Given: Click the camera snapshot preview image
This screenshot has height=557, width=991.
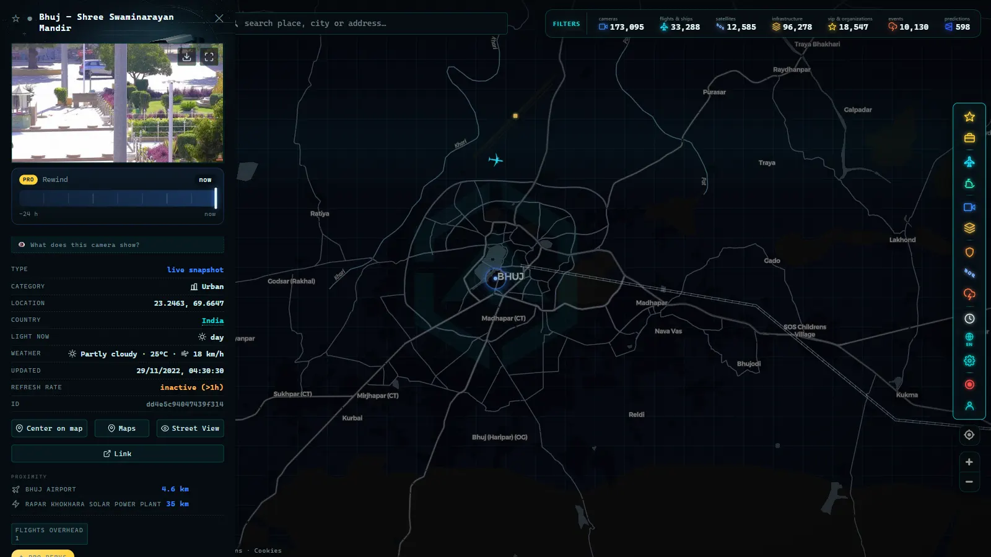Looking at the screenshot, I should [117, 103].
